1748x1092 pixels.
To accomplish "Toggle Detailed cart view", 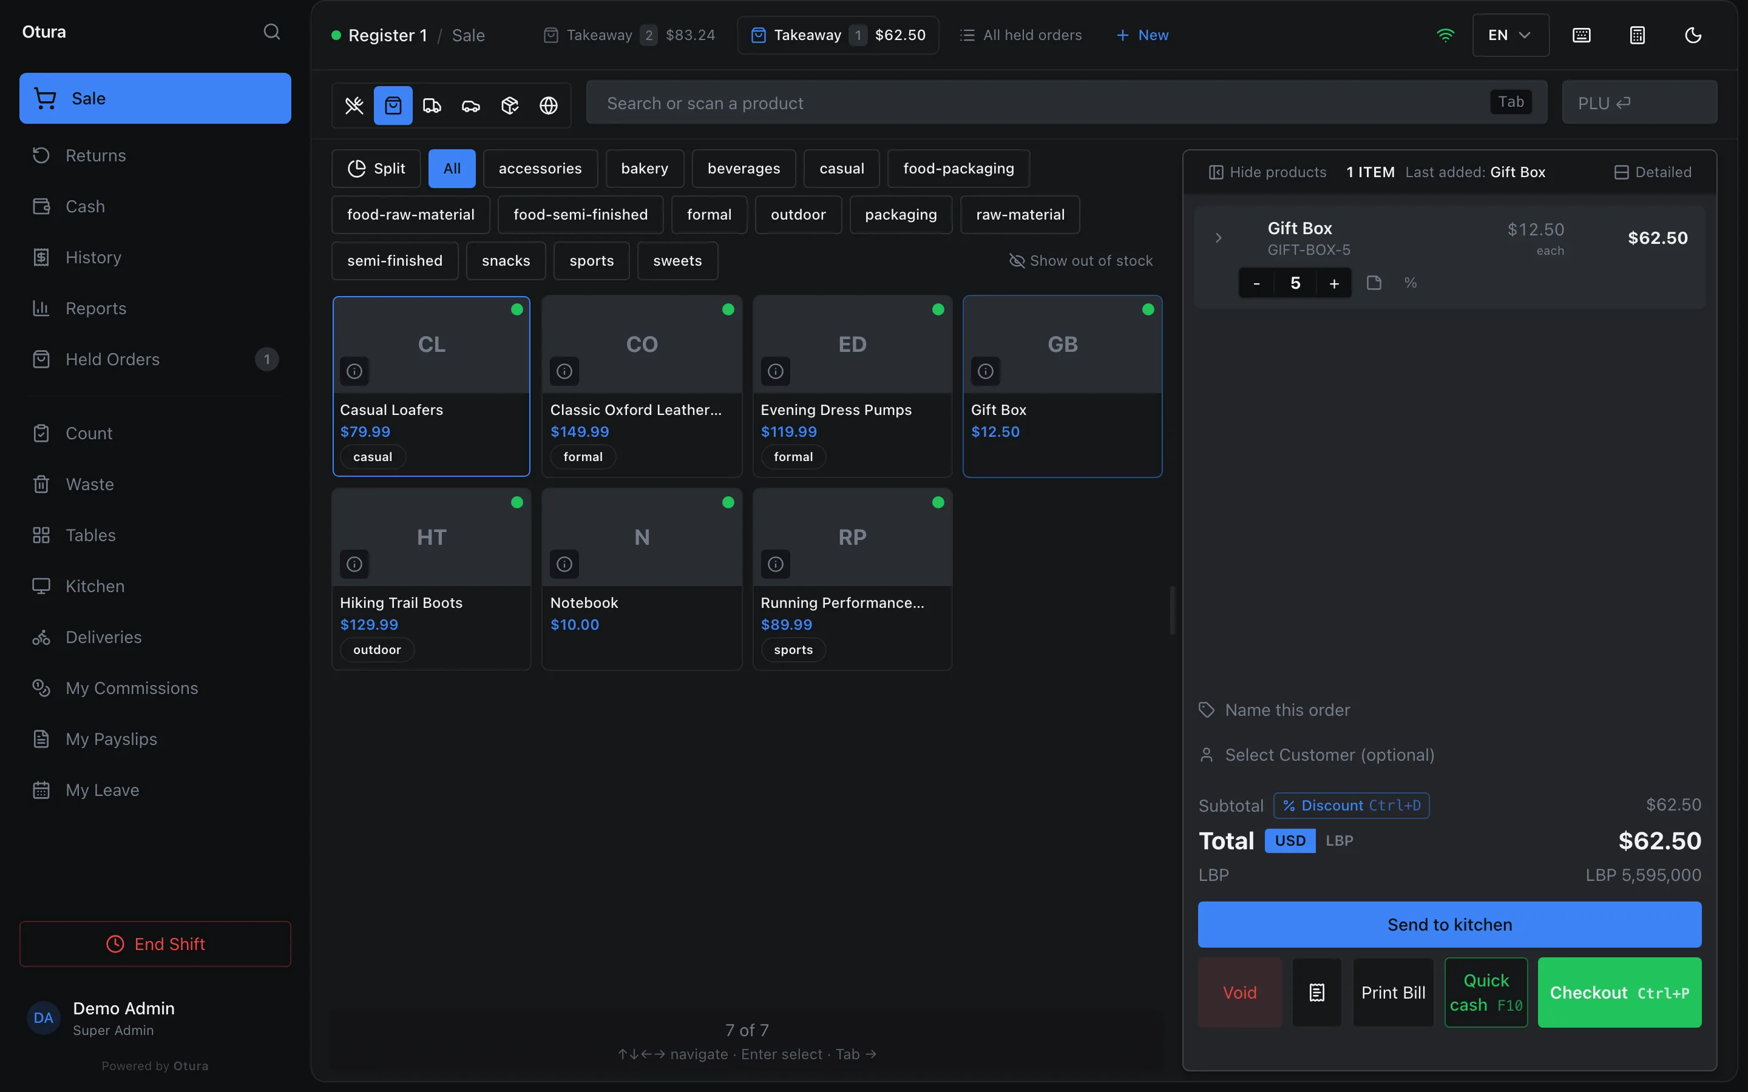I will 1653,172.
